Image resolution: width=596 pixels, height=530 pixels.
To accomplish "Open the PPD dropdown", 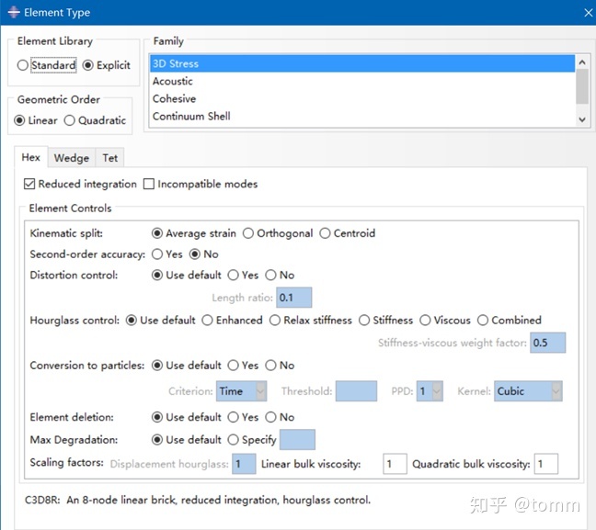I will 430,391.
